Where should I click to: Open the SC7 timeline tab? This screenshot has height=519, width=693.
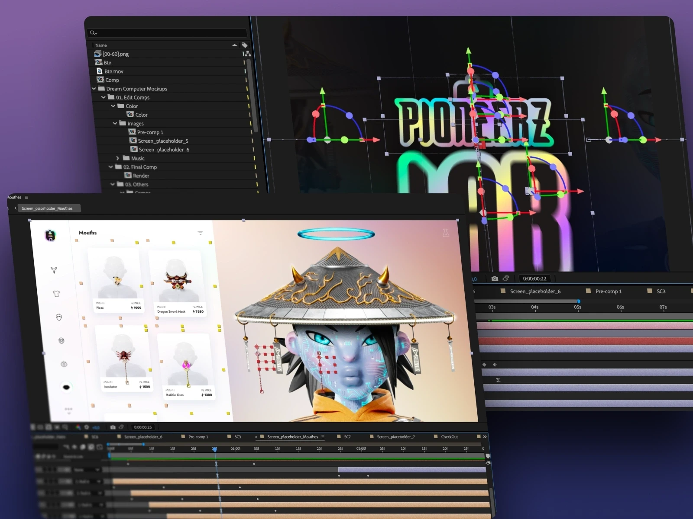point(347,437)
